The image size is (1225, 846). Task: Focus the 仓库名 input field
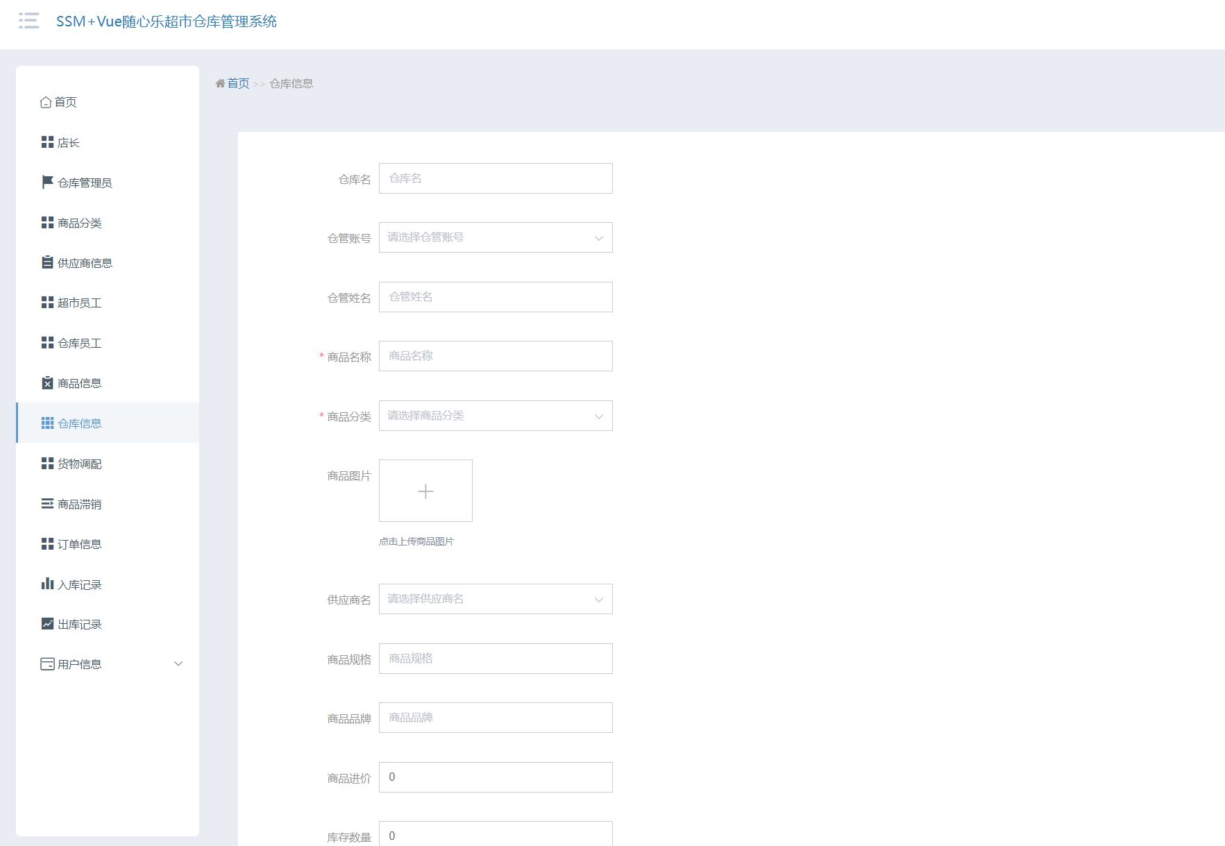pyautogui.click(x=496, y=178)
